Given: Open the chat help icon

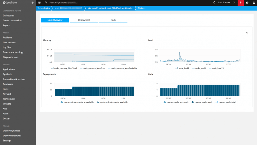Looking at the screenshot, I should [247, 3].
